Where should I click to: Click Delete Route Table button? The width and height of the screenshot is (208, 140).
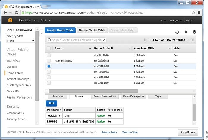pos(92,30)
